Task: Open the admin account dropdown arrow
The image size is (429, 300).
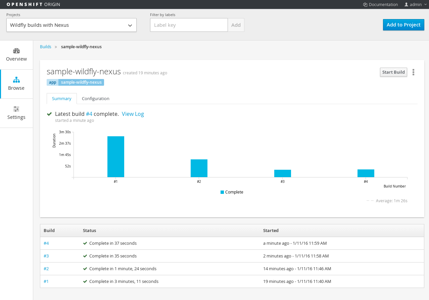Action: click(426, 5)
